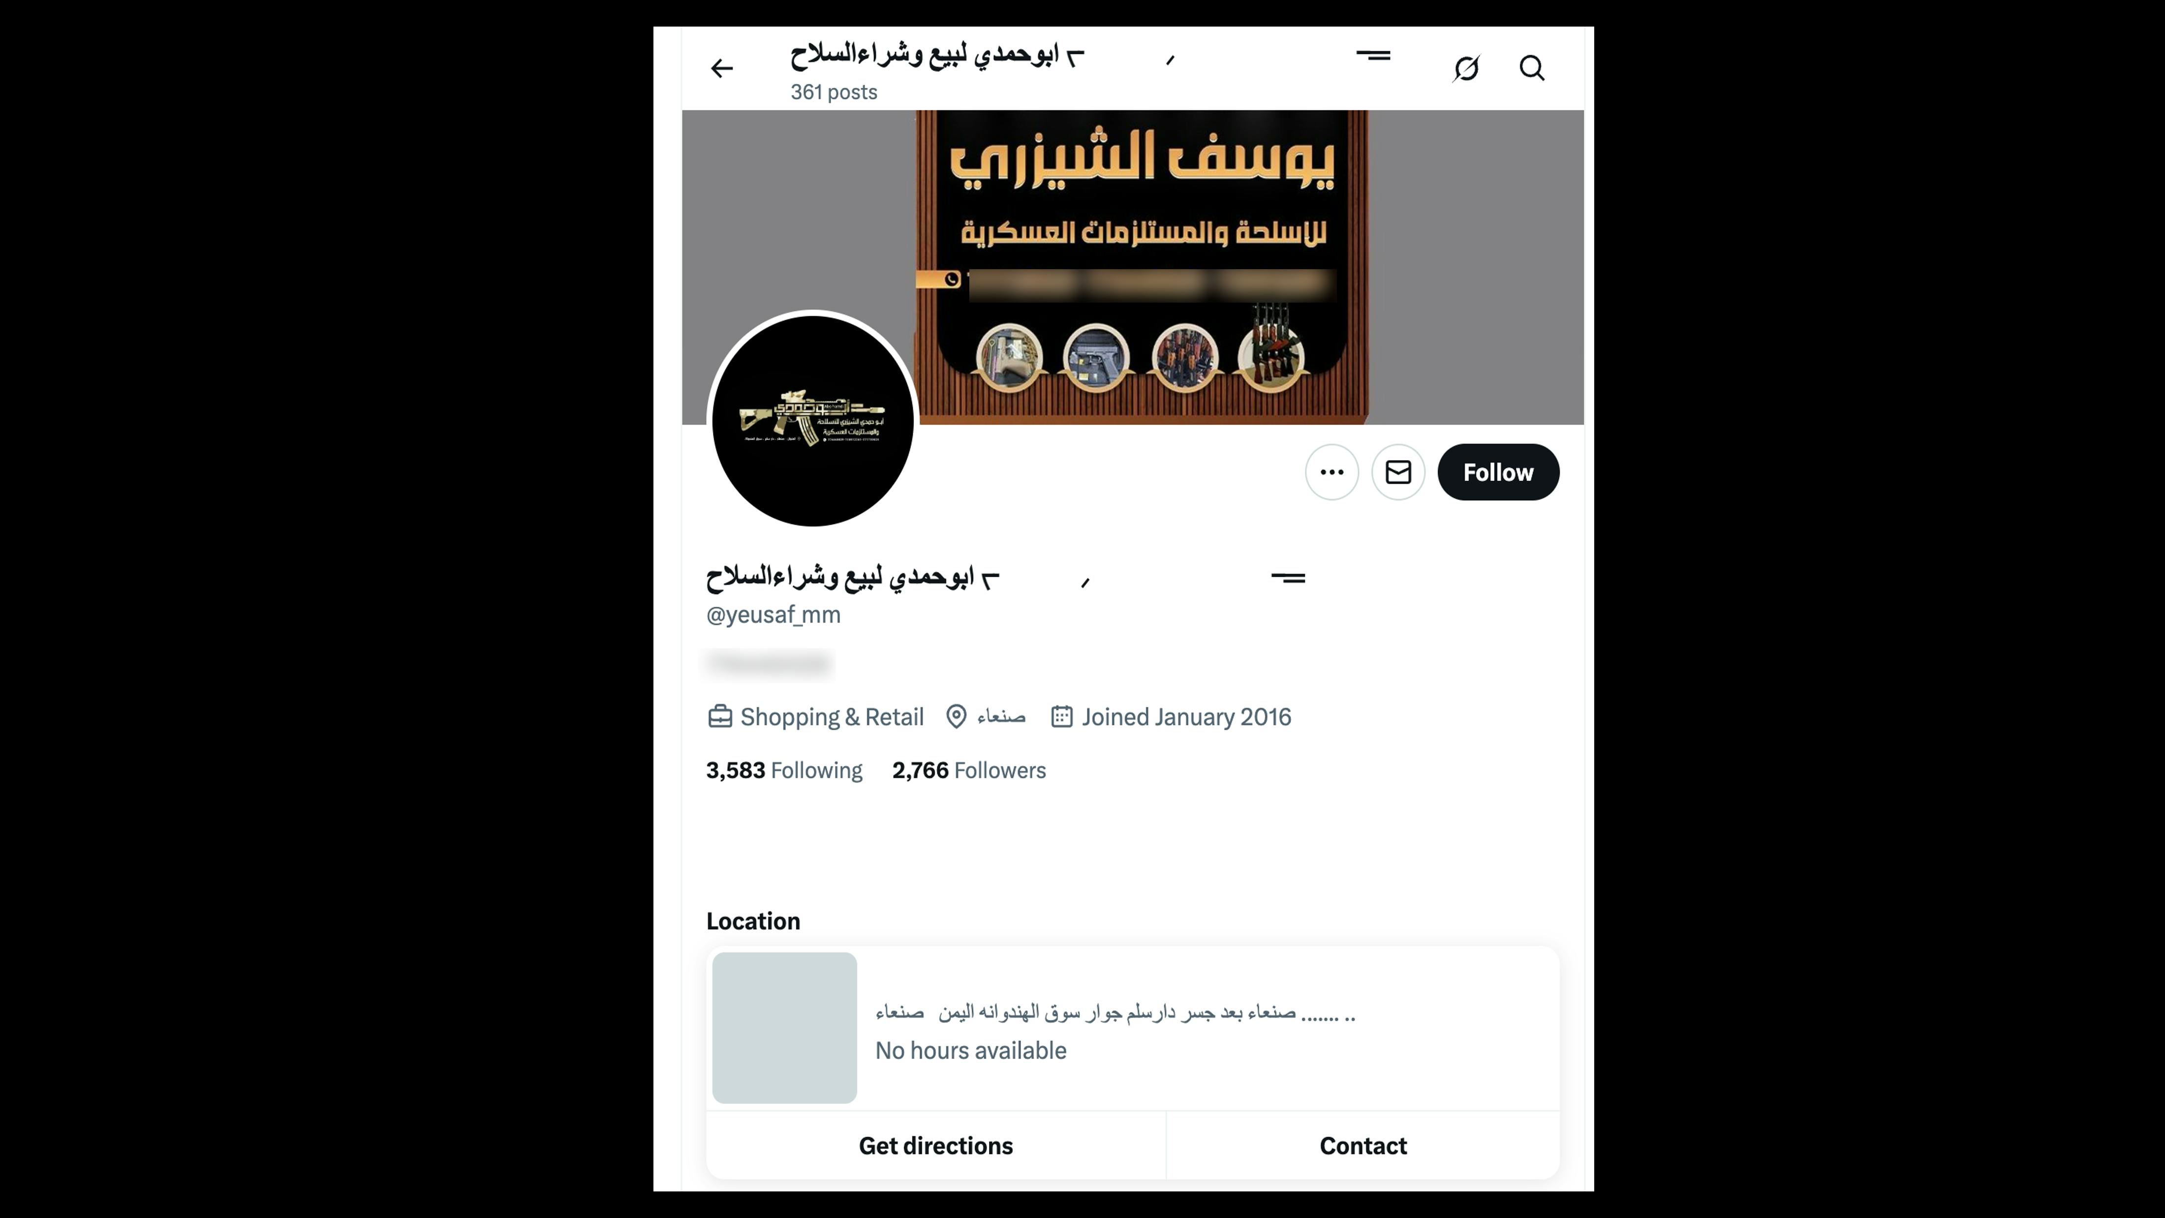Screen dimensions: 2165x1218
Task: Open search with the magnifier icon
Action: coord(1531,68)
